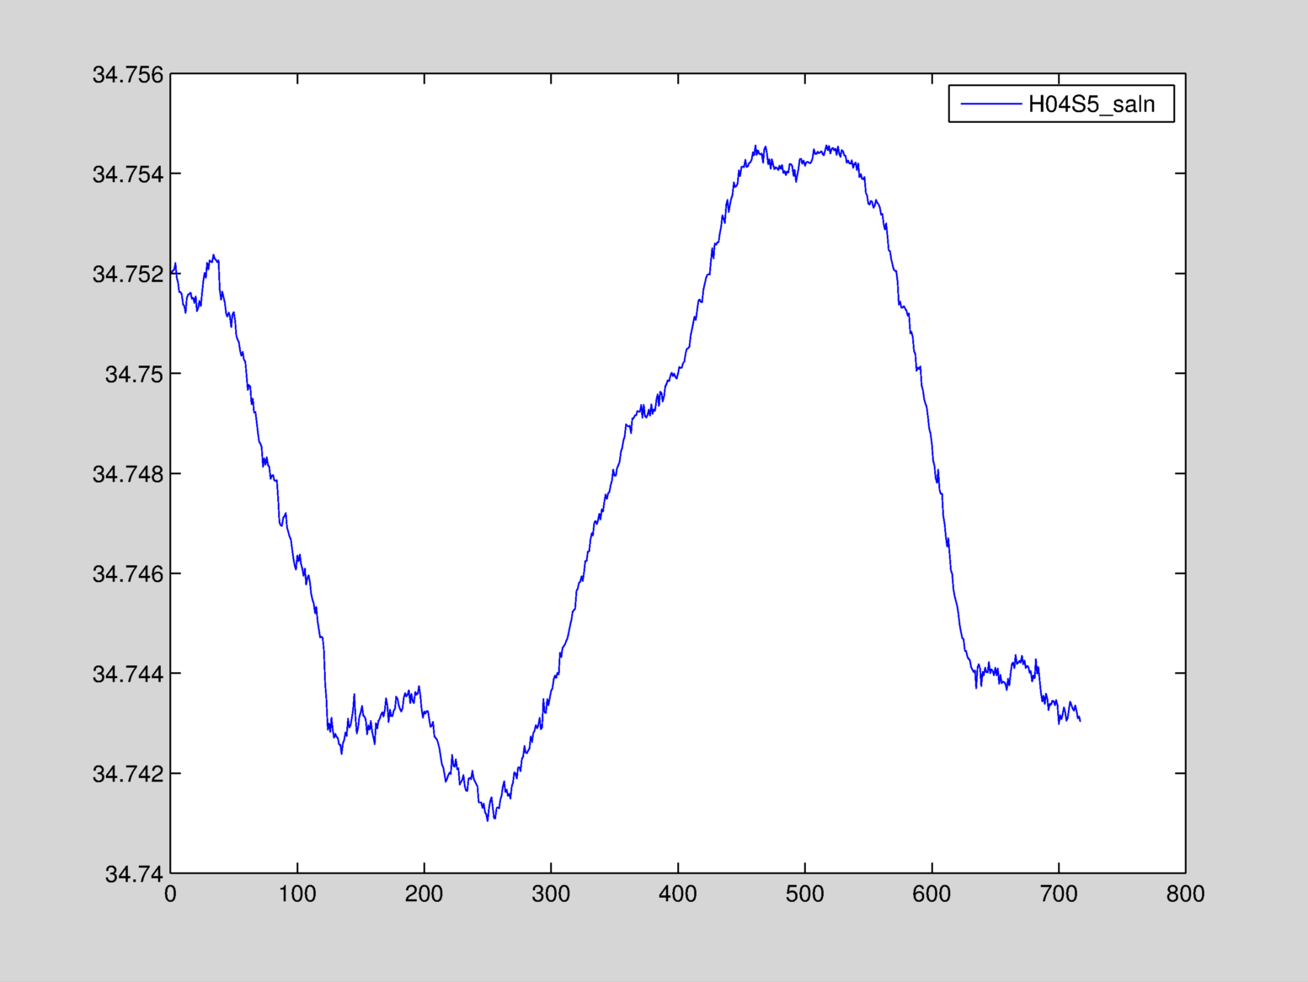Click the 34.742 y-axis tick label
This screenshot has width=1308, height=982.
pos(128,774)
